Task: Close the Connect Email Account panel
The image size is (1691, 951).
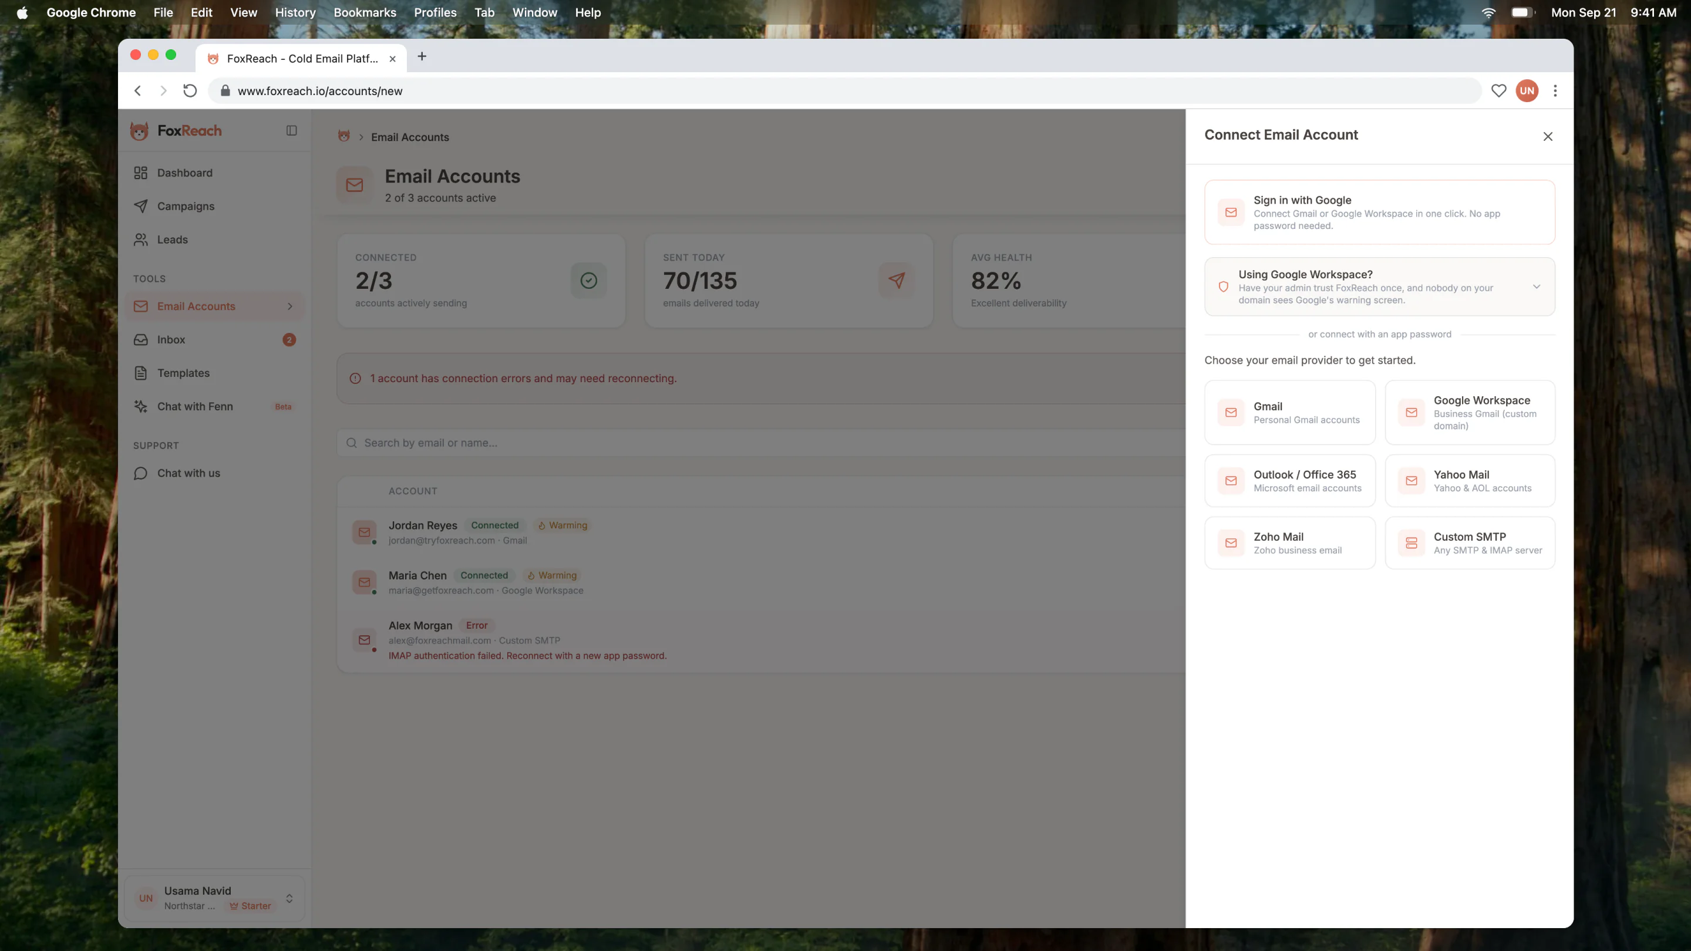Action: pos(1547,137)
